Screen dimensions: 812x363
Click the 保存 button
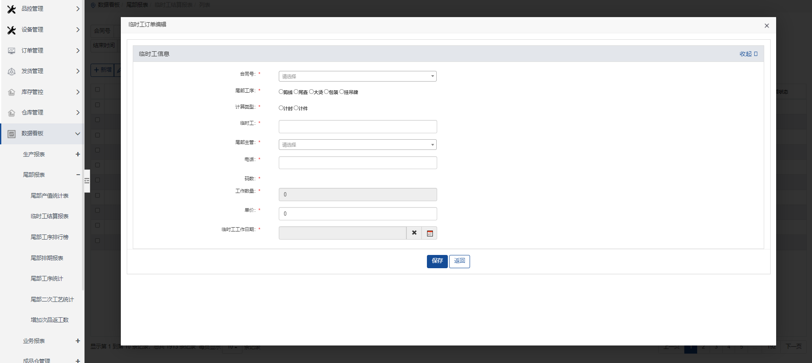437,261
